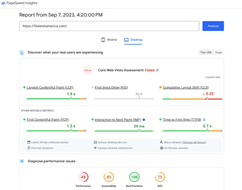Click the Accessibility score gauge 85
Screen dimensions: 242x190
(109, 177)
